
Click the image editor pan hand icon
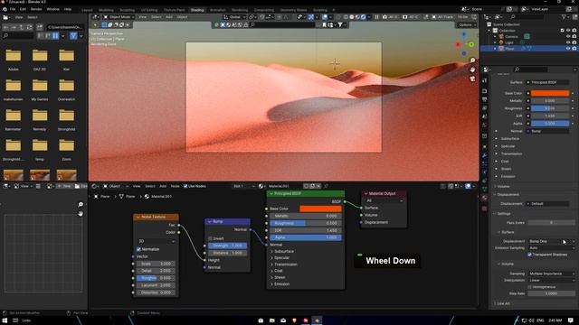[x=81, y=214]
